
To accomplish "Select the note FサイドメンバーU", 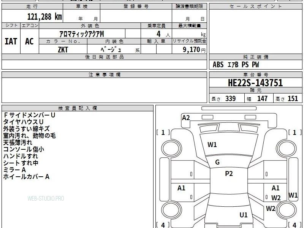I will [x=29, y=115].
